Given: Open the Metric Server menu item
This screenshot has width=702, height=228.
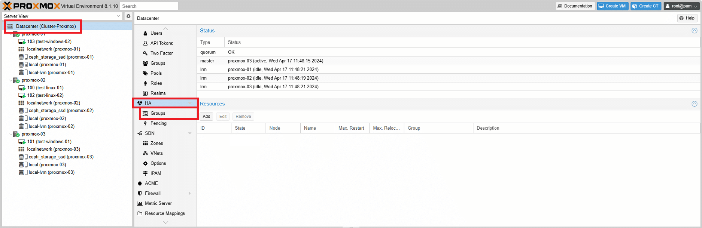Looking at the screenshot, I should click(x=165, y=203).
